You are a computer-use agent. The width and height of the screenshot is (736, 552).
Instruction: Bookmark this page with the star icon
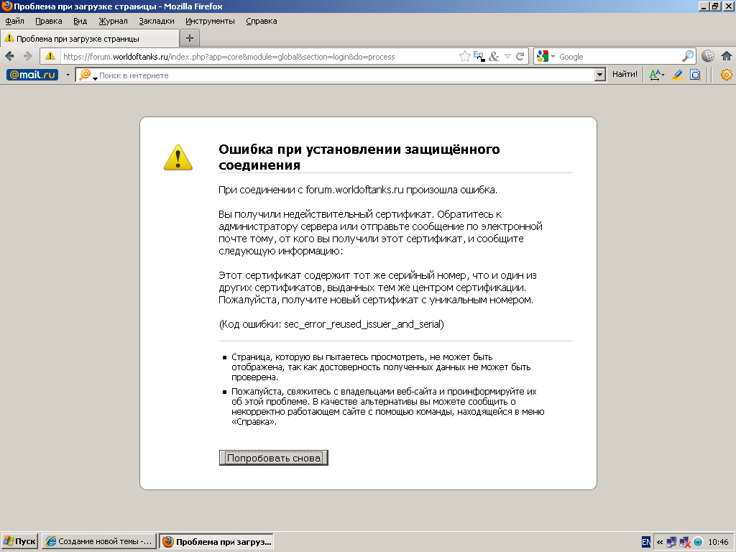pyautogui.click(x=465, y=56)
